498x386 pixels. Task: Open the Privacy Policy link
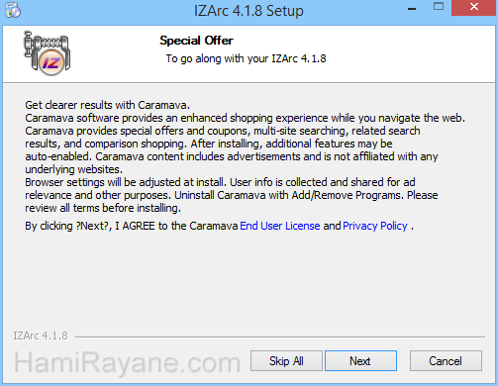coord(375,226)
